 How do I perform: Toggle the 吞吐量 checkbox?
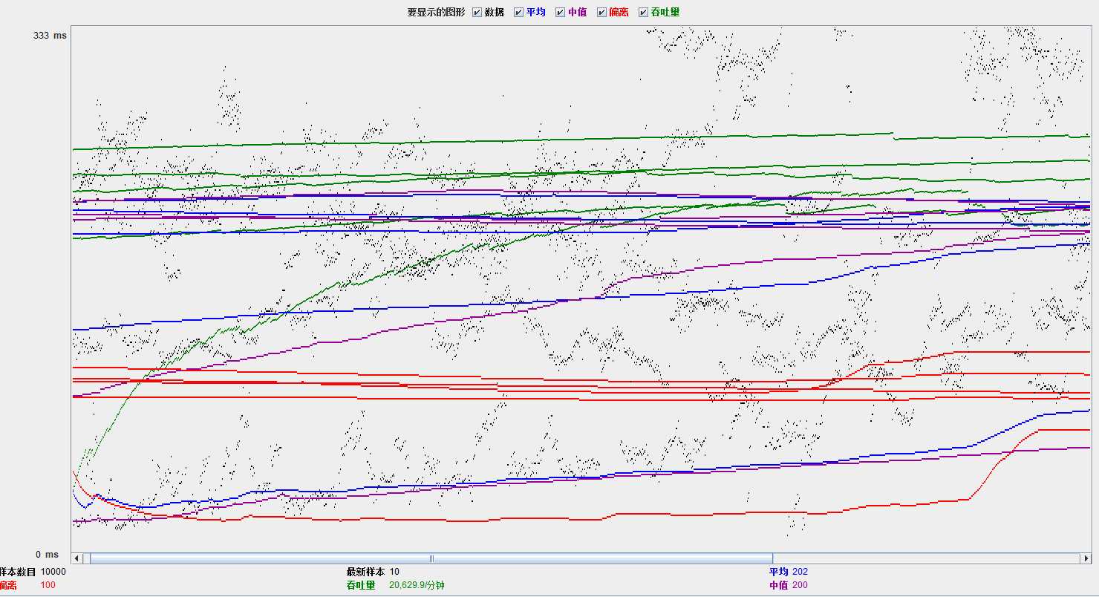coord(643,12)
